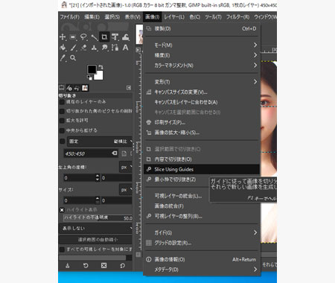Image resolution: width=335 pixels, height=283 pixels.
Task: Open the Undo History tab icon
Action: pos(77,88)
